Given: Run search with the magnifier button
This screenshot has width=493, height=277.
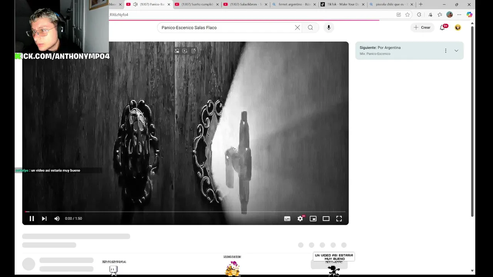Looking at the screenshot, I should tap(310, 28).
